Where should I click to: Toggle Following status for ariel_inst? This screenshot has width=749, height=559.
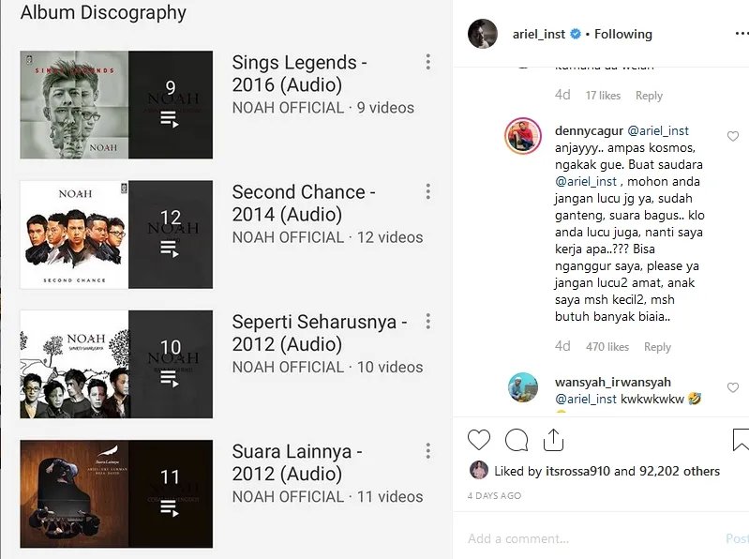click(x=623, y=34)
